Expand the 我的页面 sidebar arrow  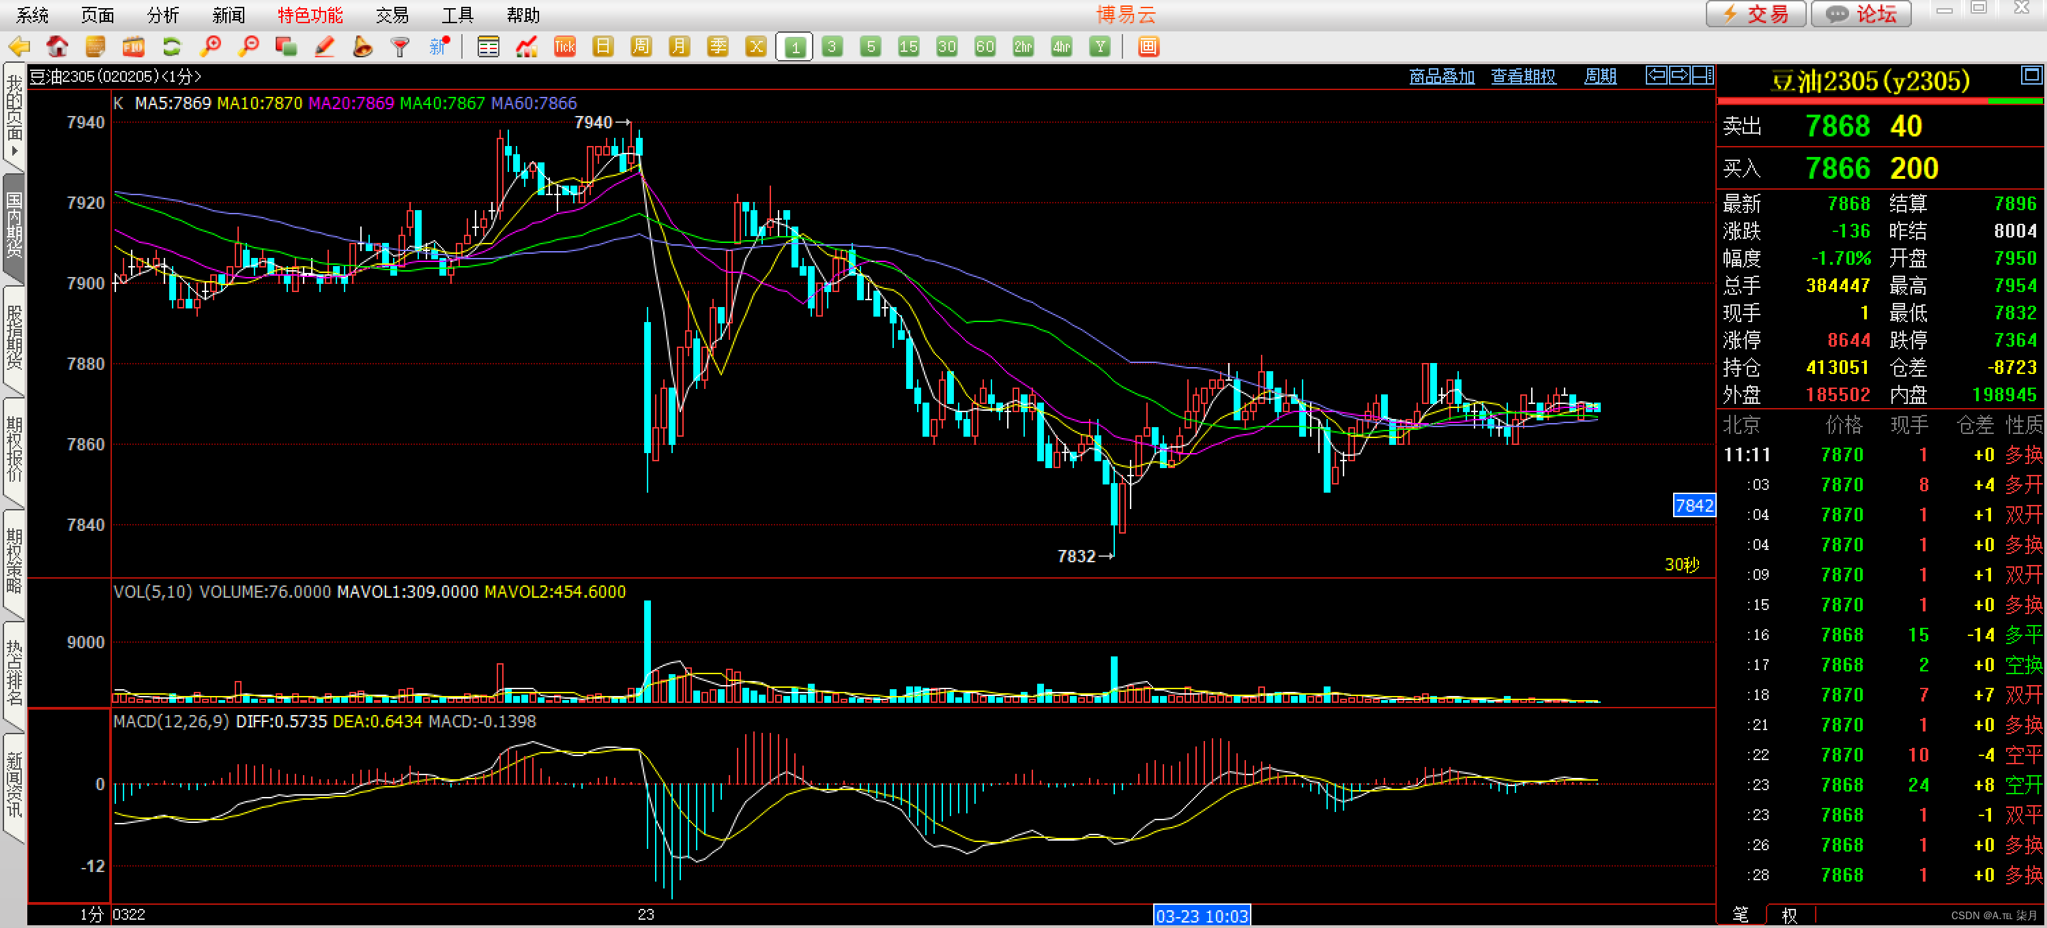point(14,151)
